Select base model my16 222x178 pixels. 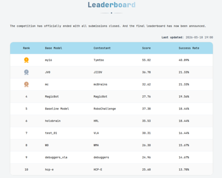click(48, 60)
